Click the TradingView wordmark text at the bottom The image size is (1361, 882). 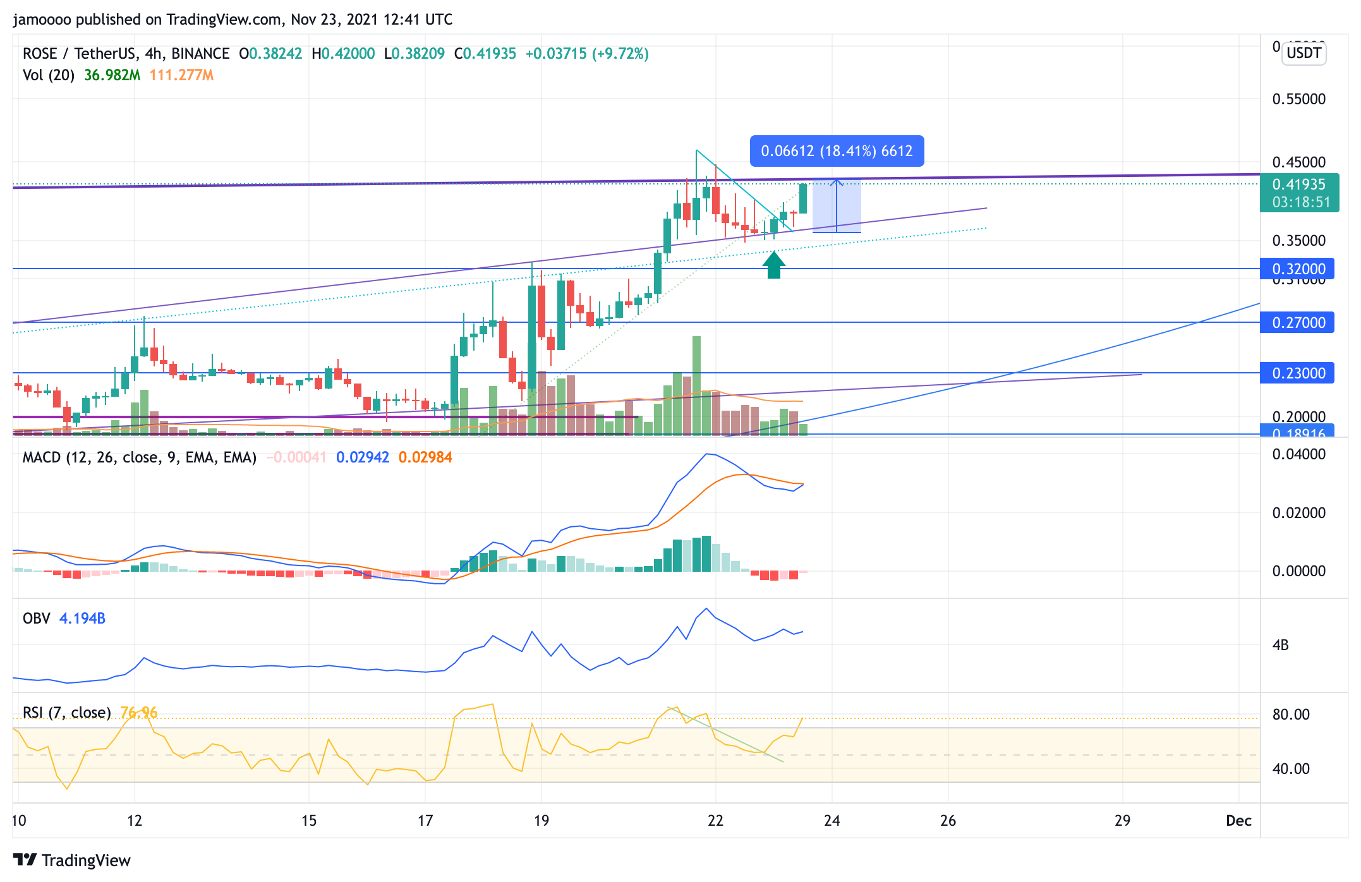tap(86, 861)
